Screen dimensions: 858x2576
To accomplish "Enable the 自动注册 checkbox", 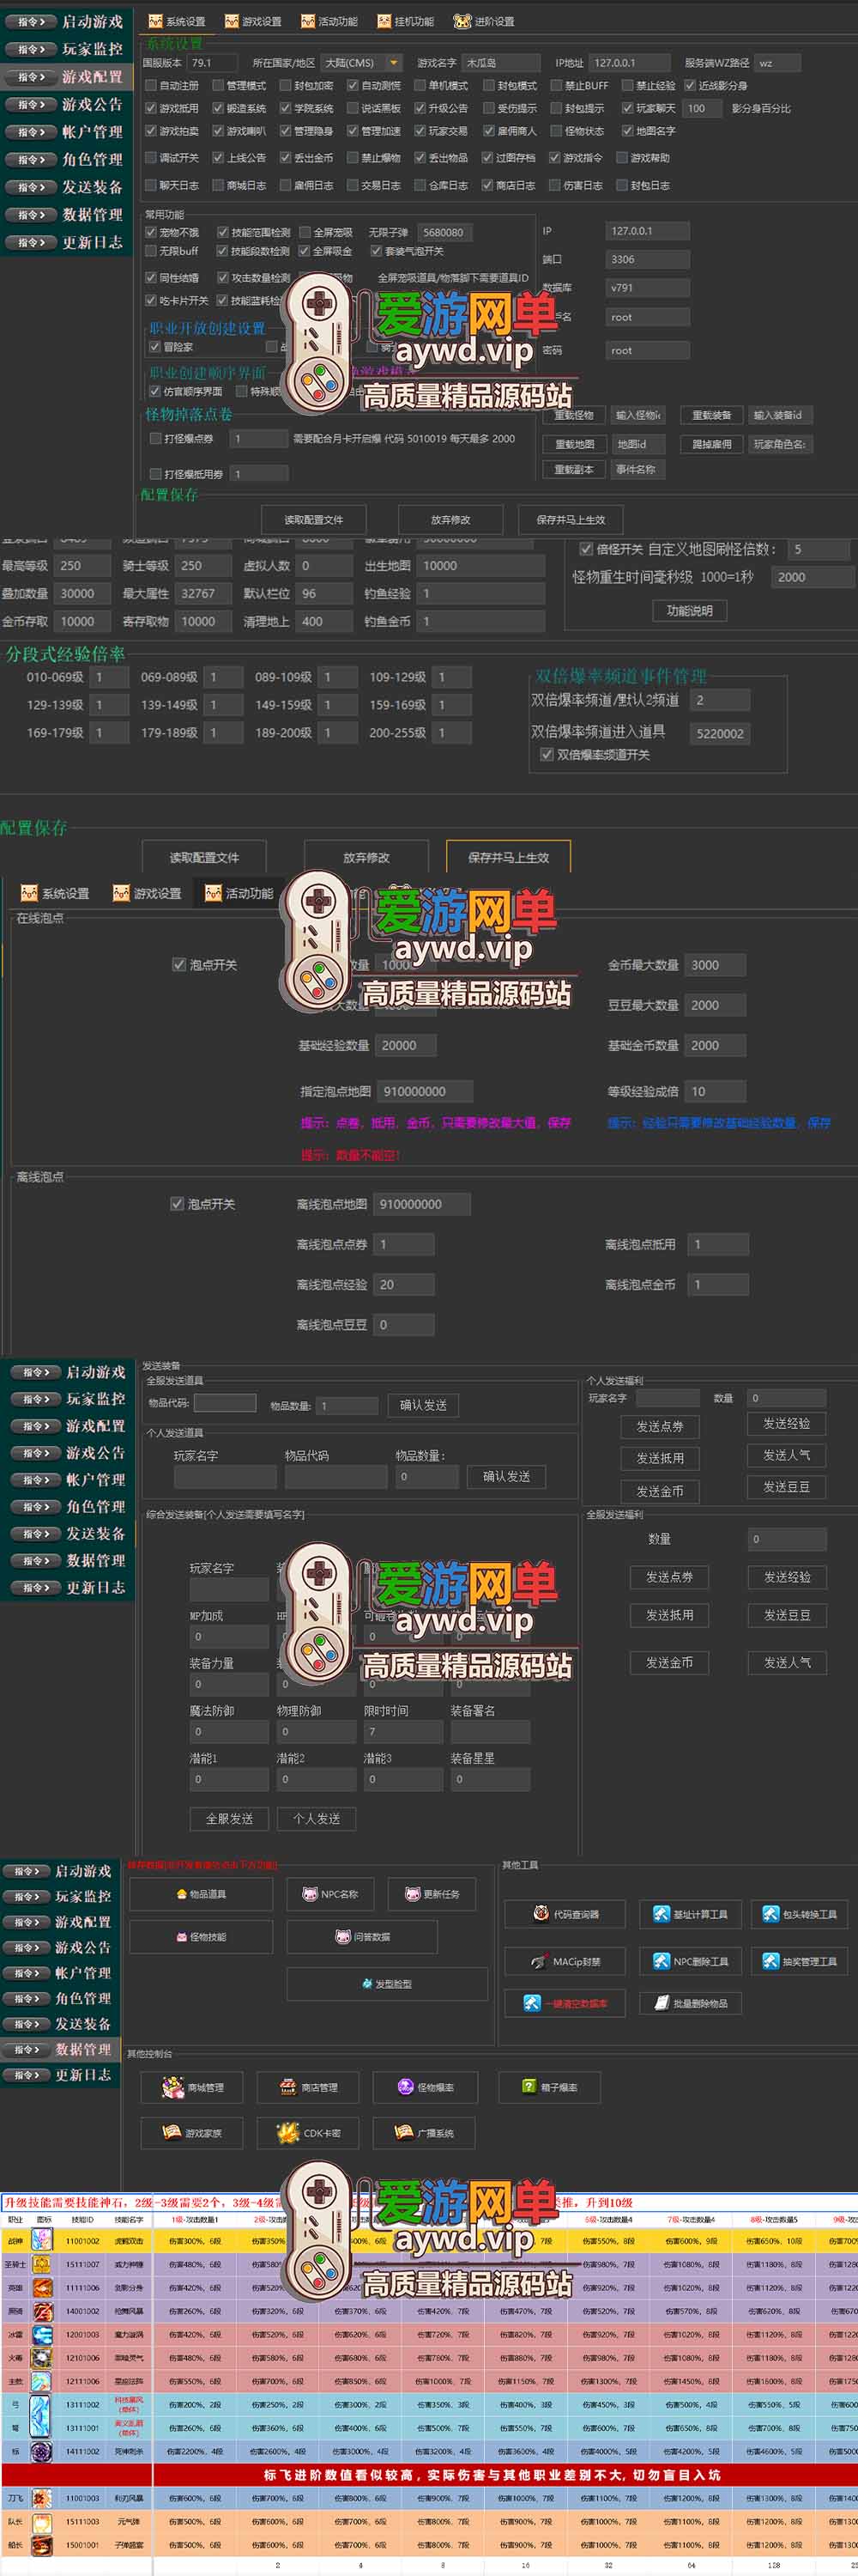I will 151,86.
